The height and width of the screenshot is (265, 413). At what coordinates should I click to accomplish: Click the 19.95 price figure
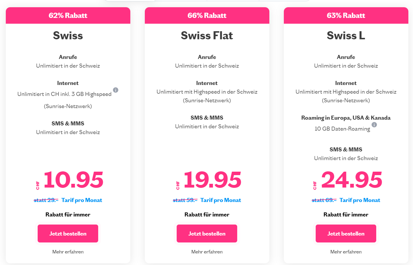212,180
